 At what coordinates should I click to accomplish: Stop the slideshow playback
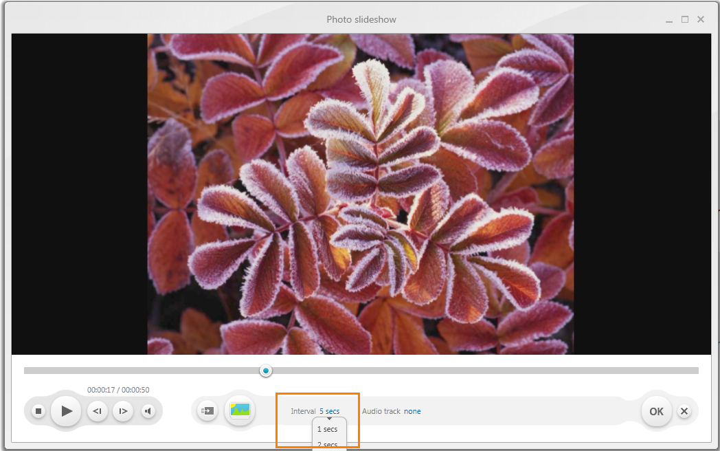pos(39,411)
